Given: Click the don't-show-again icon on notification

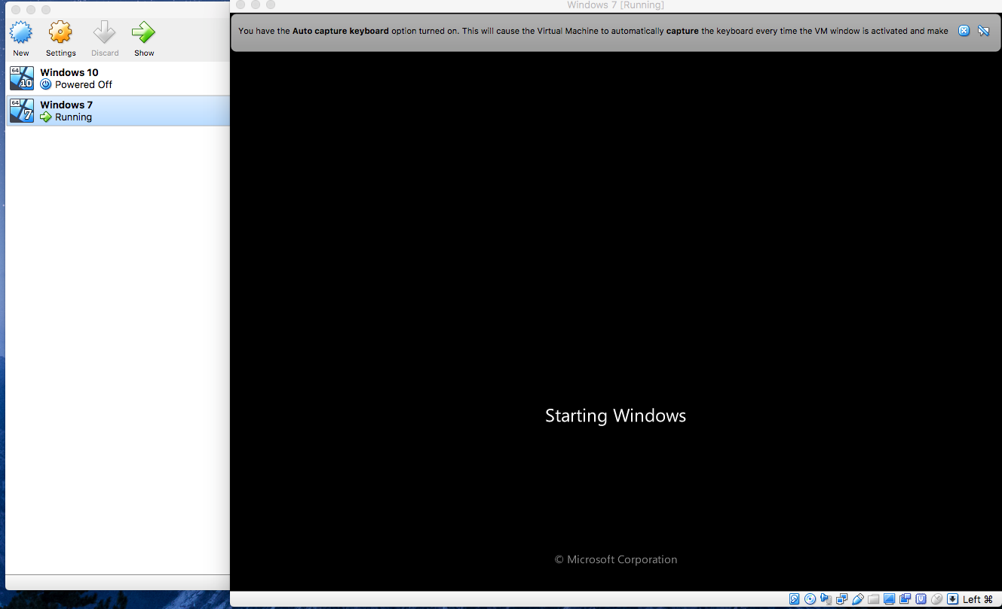Looking at the screenshot, I should click(983, 31).
